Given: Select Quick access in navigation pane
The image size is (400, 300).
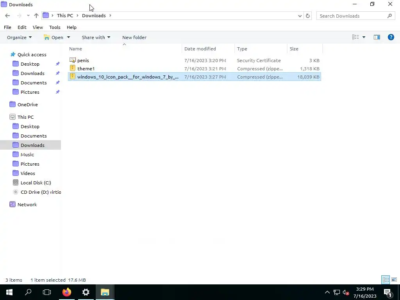Looking at the screenshot, I should pyautogui.click(x=32, y=55).
